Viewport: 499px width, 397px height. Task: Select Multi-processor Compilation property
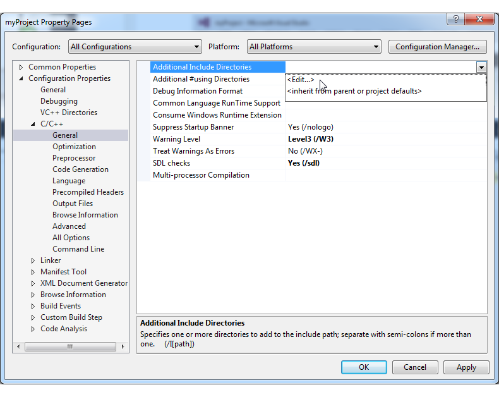(x=218, y=175)
